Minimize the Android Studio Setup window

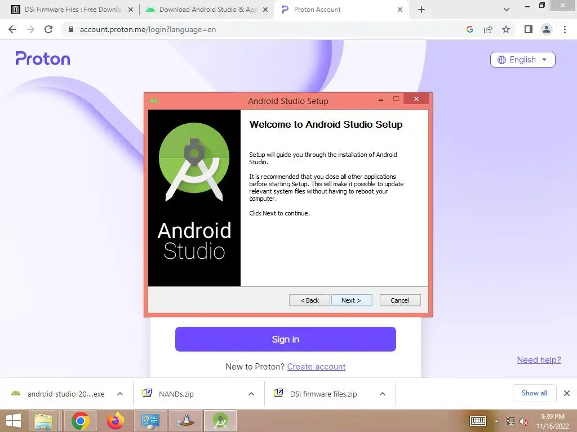pos(381,99)
